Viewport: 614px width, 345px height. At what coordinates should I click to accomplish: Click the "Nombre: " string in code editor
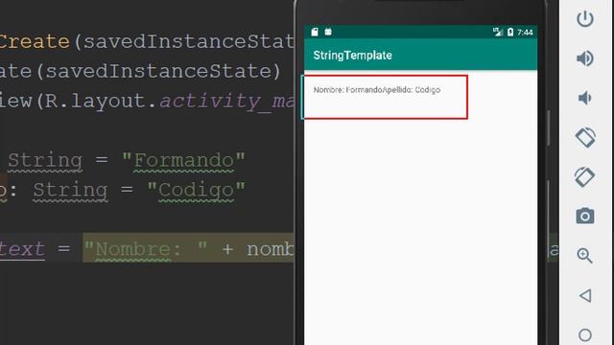(145, 249)
